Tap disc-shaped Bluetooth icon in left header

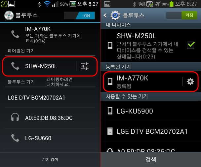click(x=9, y=16)
